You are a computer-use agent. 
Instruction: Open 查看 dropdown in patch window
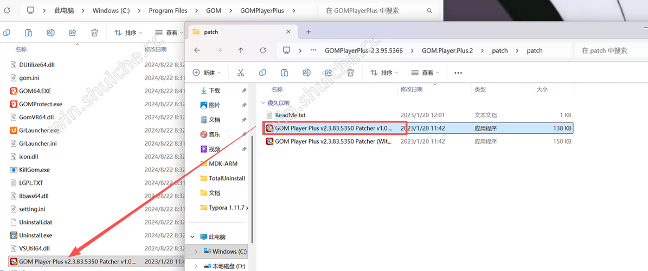pyautogui.click(x=425, y=73)
